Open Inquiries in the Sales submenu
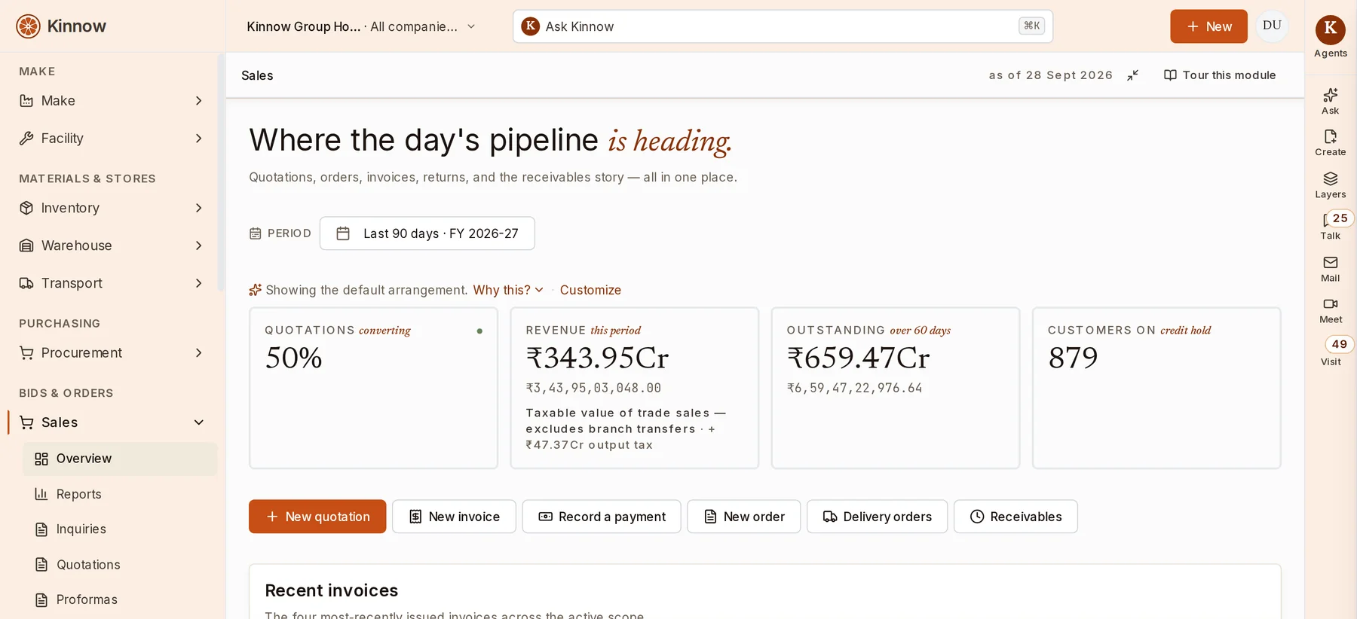Screen dimensions: 1357x619 point(120,529)
